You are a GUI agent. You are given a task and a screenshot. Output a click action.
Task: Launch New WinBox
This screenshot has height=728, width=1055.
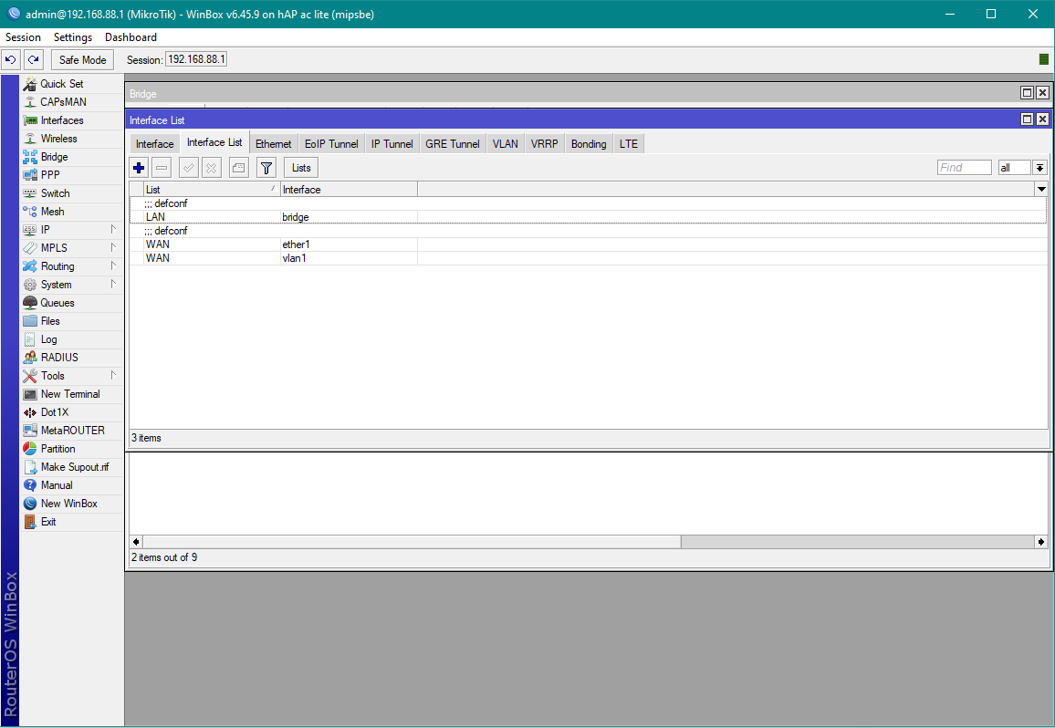[71, 504]
